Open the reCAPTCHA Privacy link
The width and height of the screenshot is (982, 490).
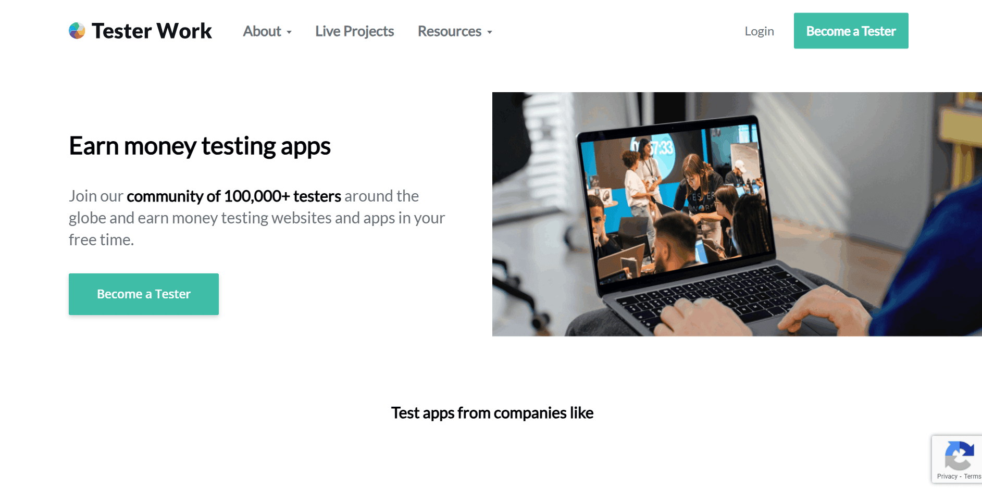point(947,476)
